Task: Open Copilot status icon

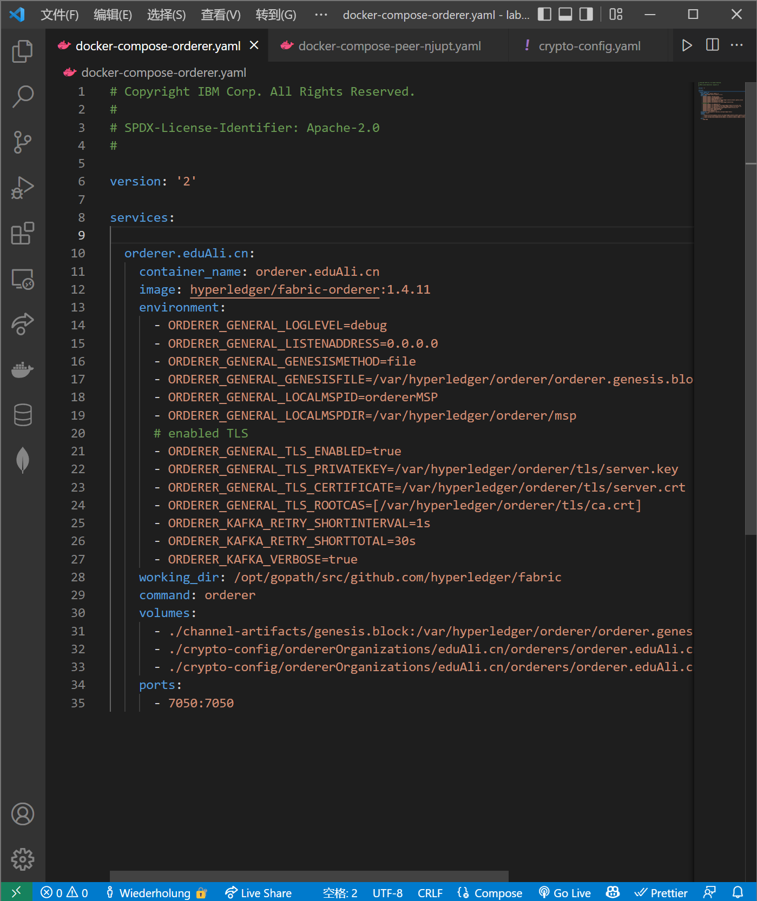Action: pos(613,892)
